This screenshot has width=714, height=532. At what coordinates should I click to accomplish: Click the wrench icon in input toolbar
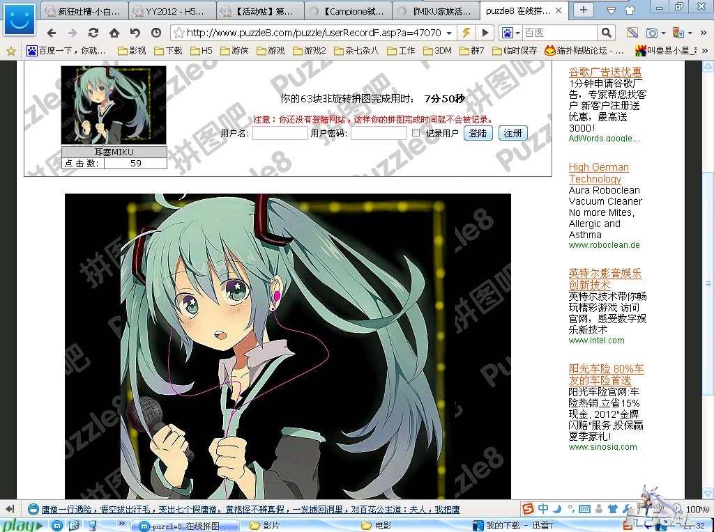[626, 508]
